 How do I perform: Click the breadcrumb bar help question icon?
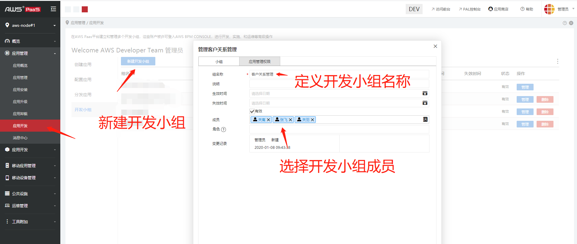565,23
